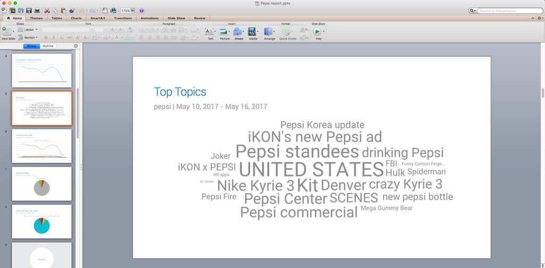Toggle Underline formatting
Screen dimensions: 545x268
point(62,38)
